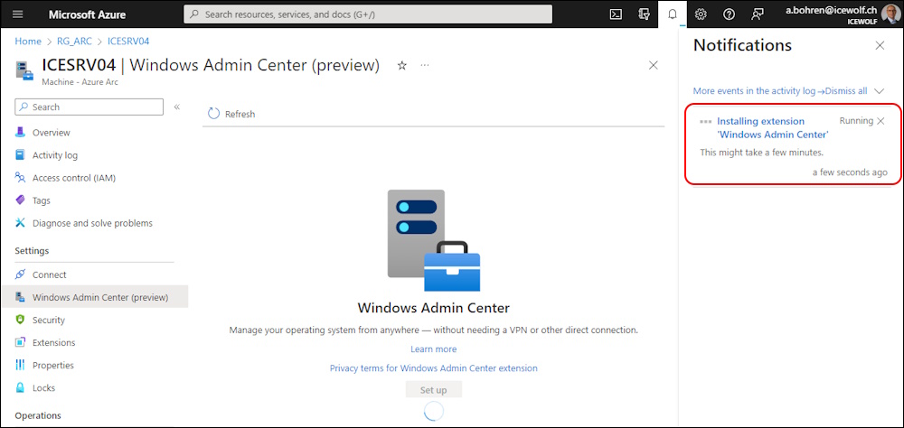Viewport: 904px width, 428px height.
Task: Open Tags menu item
Action: coord(42,200)
